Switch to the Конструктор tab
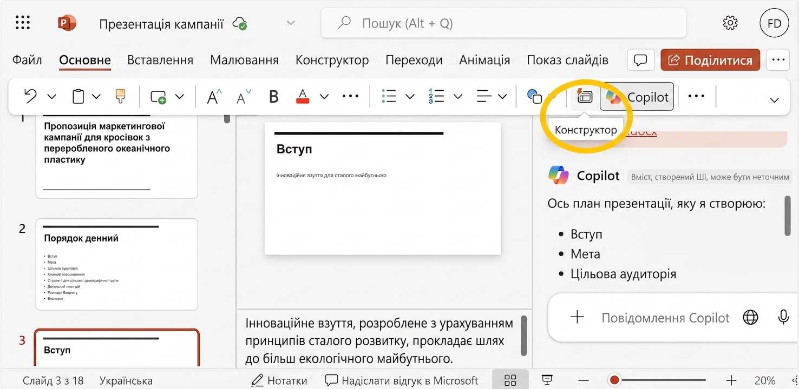 (x=332, y=60)
